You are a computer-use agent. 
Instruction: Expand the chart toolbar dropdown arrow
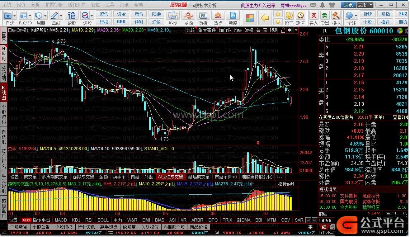pyautogui.click(x=296, y=30)
